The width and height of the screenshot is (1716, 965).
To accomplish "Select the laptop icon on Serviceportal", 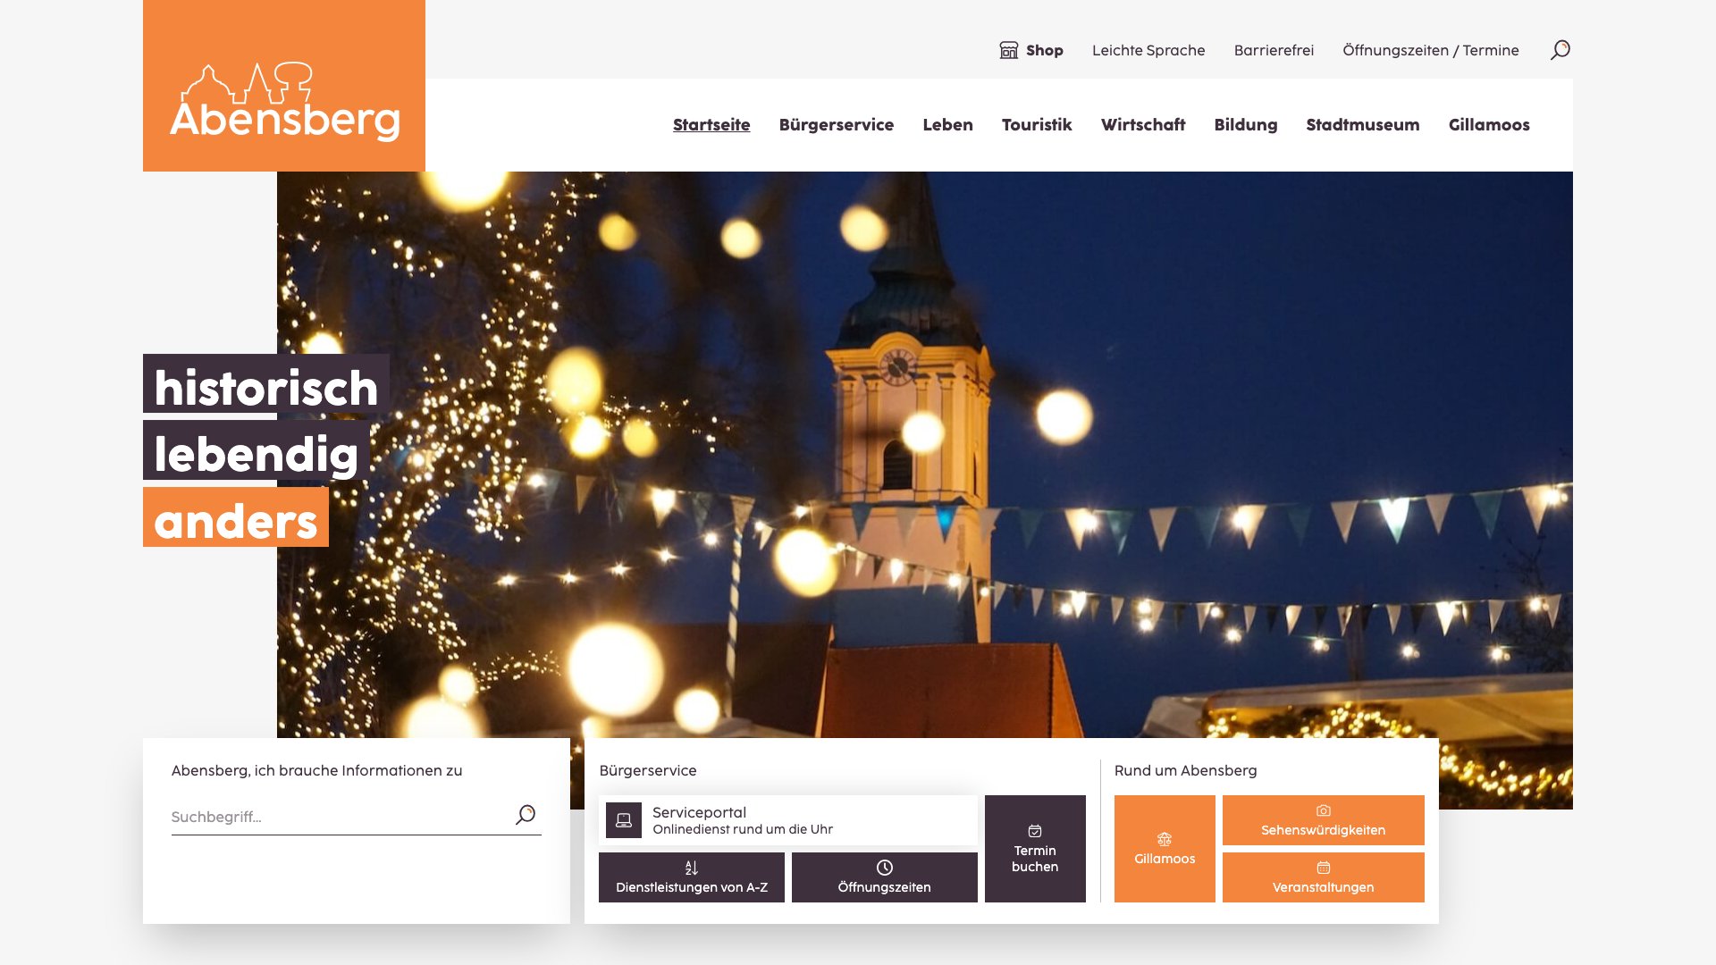I will click(x=624, y=820).
